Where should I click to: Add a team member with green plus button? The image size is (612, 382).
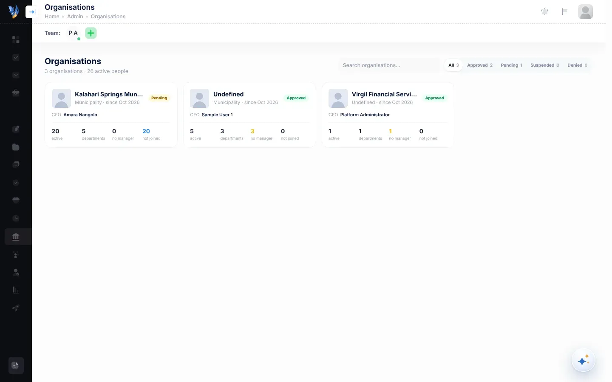tap(91, 33)
